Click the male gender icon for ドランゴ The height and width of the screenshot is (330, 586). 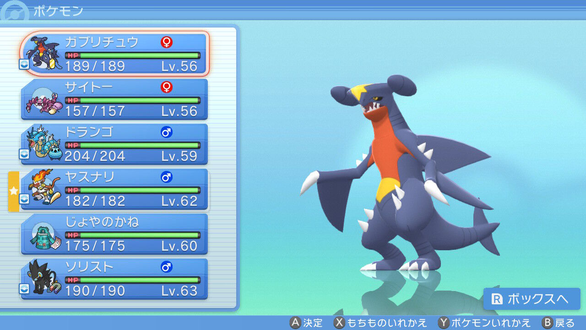pyautogui.click(x=167, y=132)
